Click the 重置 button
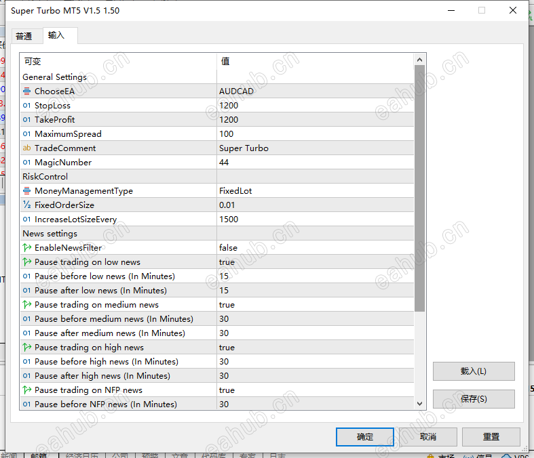Screen dimensions: 534x458 (491, 437)
